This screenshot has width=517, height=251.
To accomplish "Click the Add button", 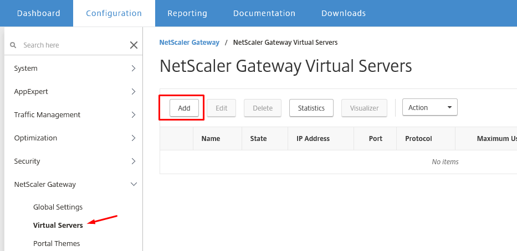I will click(x=185, y=108).
